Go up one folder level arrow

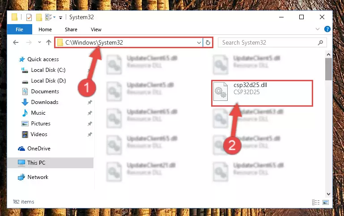tap(49, 42)
